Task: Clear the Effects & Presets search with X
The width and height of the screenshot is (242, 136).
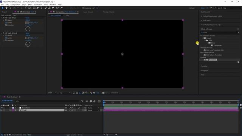Action: [x=238, y=33]
